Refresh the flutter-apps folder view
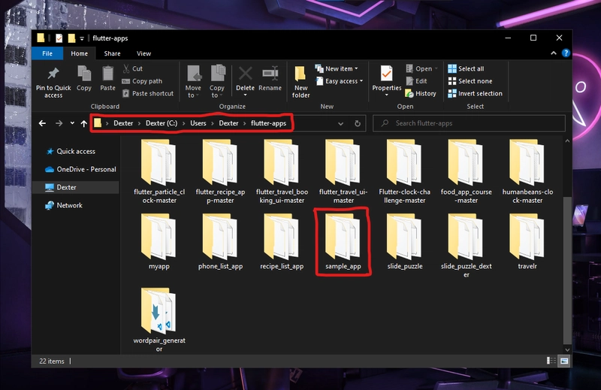Viewport: 601px width, 390px height. (358, 123)
